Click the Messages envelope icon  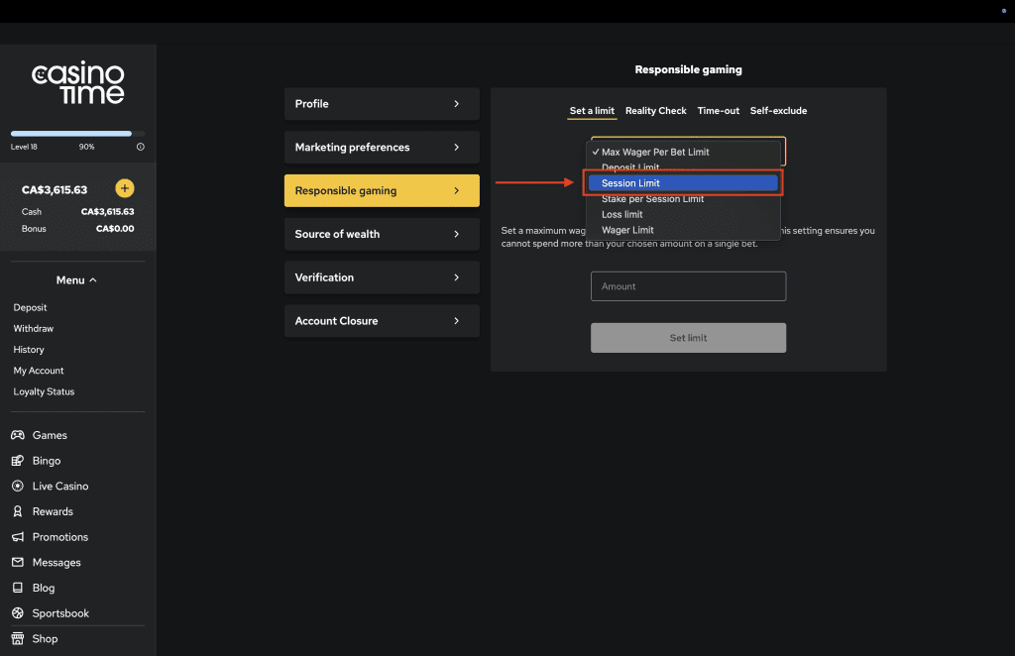pos(18,562)
